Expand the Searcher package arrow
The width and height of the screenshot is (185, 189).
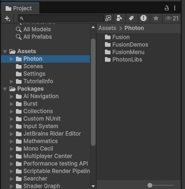point(11,179)
